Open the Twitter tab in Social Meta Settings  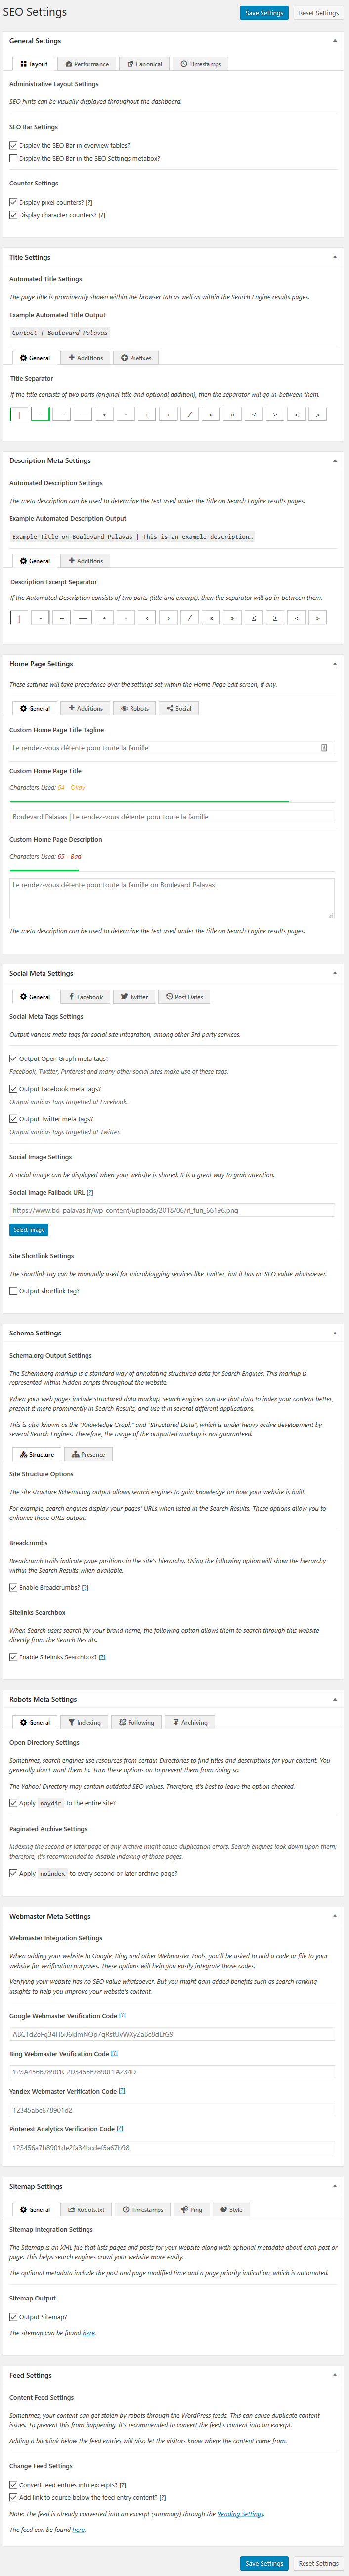tap(134, 997)
